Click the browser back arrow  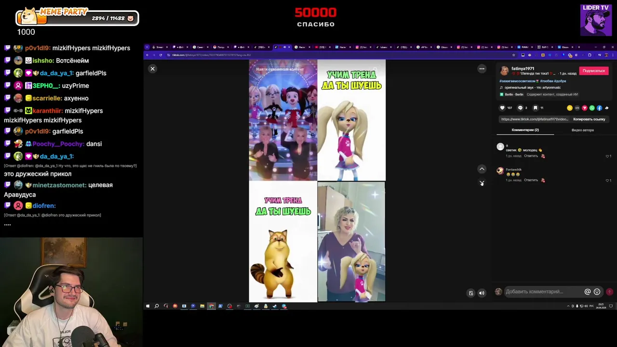click(x=148, y=55)
